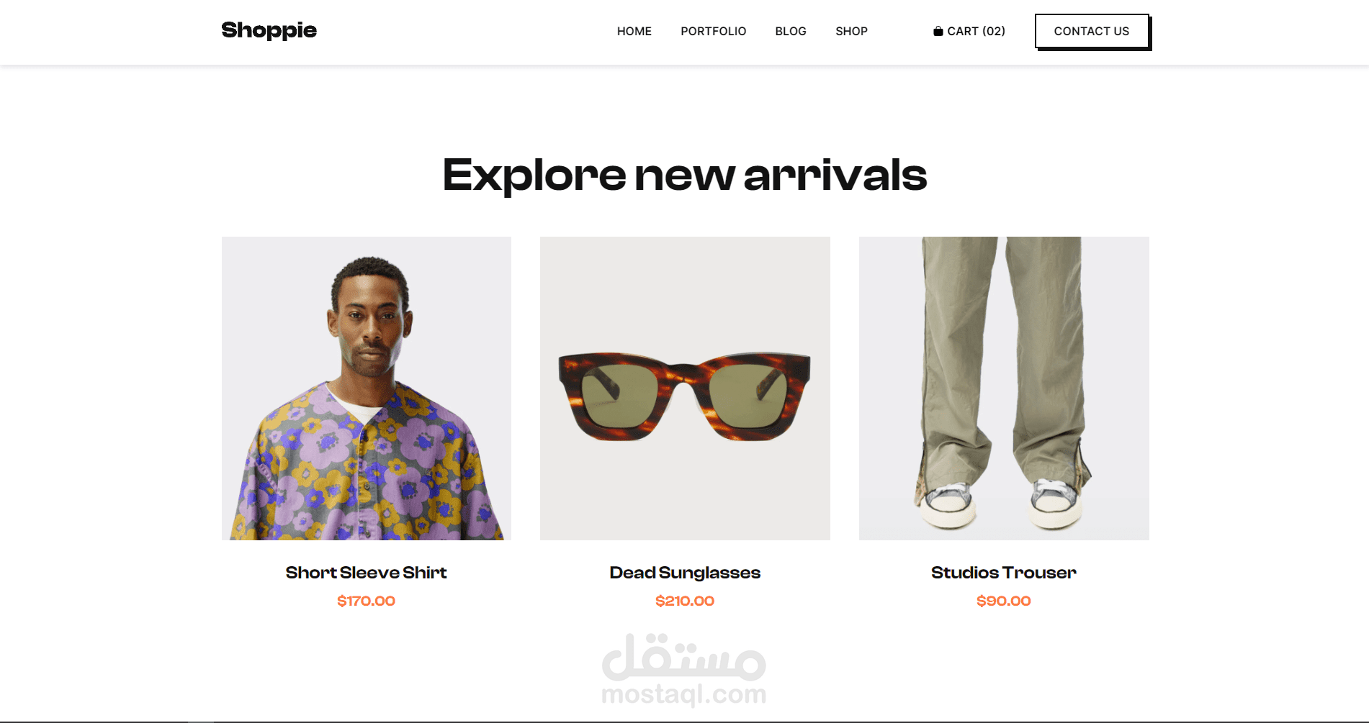The image size is (1369, 723).
Task: Open the Shoppie logo homepage link
Action: pos(269,31)
